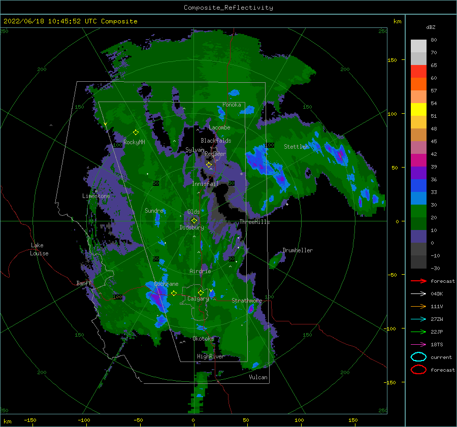Click the Innisfail label
This screenshot has height=427, width=457.
point(205,184)
